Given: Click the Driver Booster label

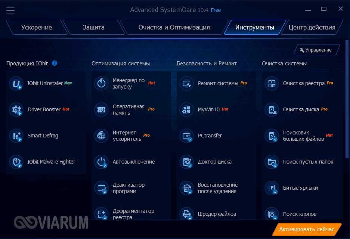Looking at the screenshot, I should point(44,109).
